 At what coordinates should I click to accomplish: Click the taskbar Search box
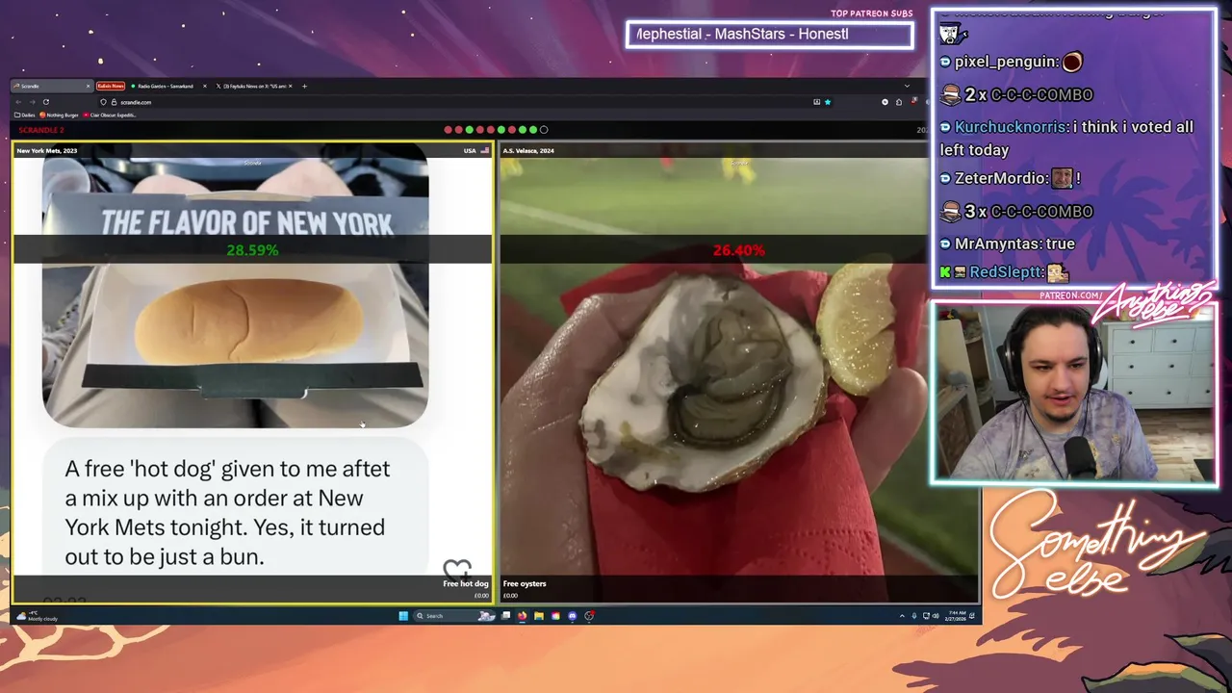click(x=456, y=616)
